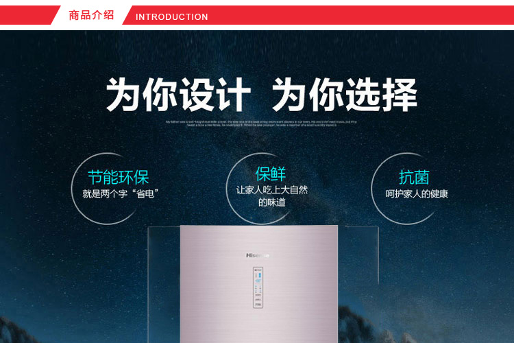Select the INTRODUCTION label in red banner
This screenshot has width=514, height=343.
pyautogui.click(x=172, y=17)
